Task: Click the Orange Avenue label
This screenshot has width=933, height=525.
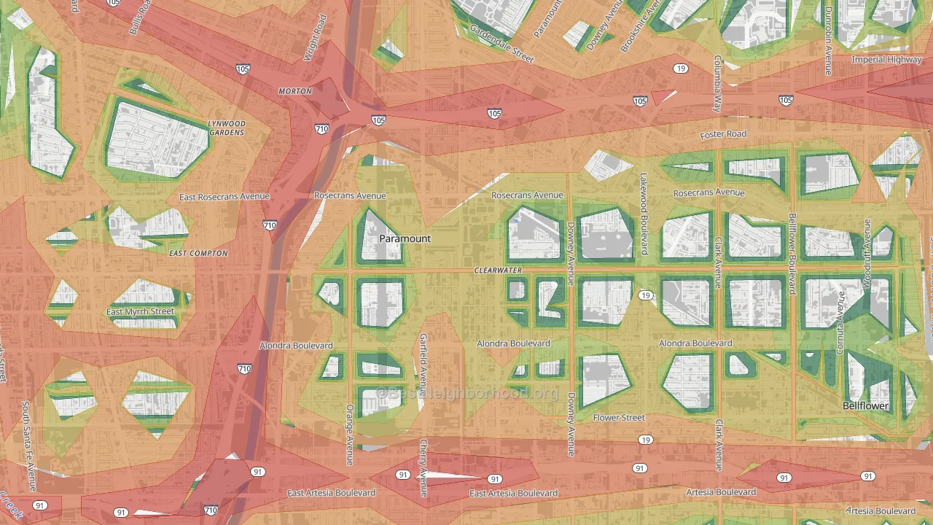Action: pyautogui.click(x=350, y=435)
